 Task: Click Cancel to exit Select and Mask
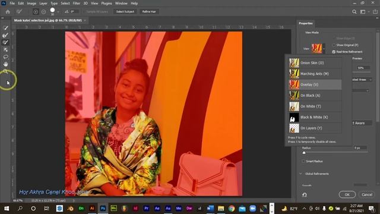[367, 194]
